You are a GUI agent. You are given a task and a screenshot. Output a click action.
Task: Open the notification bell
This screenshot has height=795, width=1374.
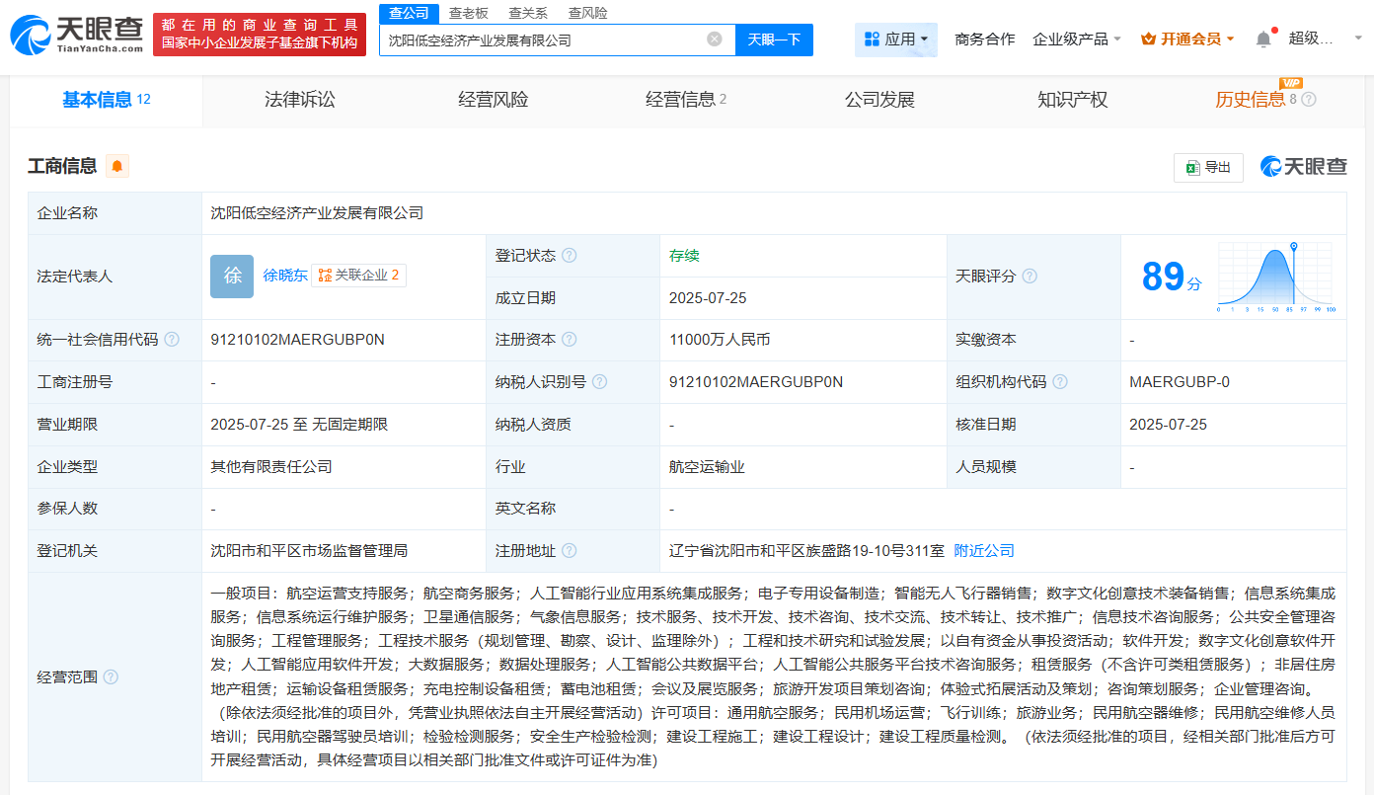point(1263,40)
